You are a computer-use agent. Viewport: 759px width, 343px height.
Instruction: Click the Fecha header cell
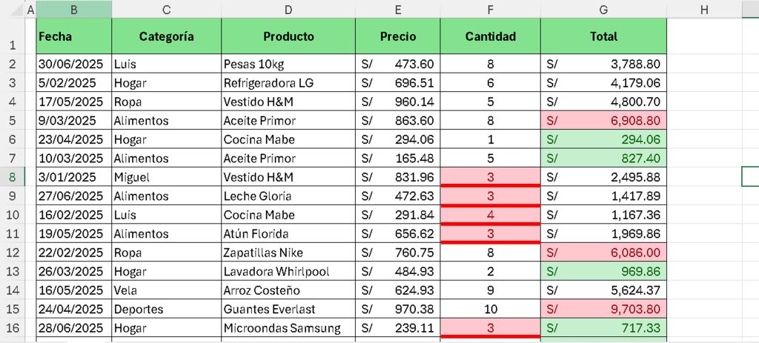pyautogui.click(x=73, y=36)
